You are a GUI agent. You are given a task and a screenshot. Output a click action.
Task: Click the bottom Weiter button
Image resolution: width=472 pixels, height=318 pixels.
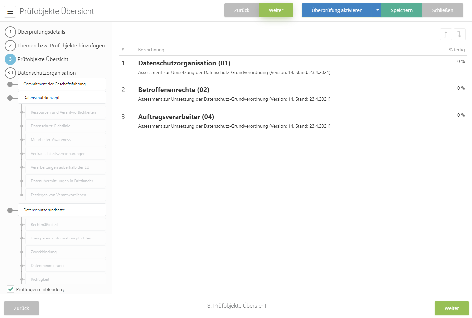coord(451,308)
